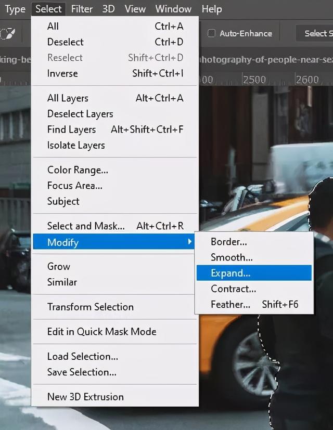Click Edit in Quick Mask Mode

tap(115, 332)
